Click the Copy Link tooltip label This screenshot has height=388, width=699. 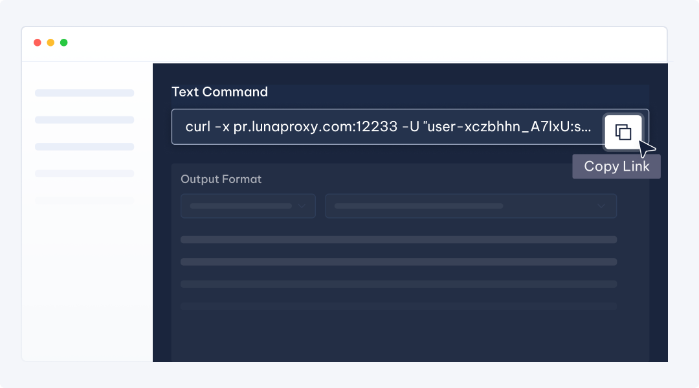pos(616,166)
